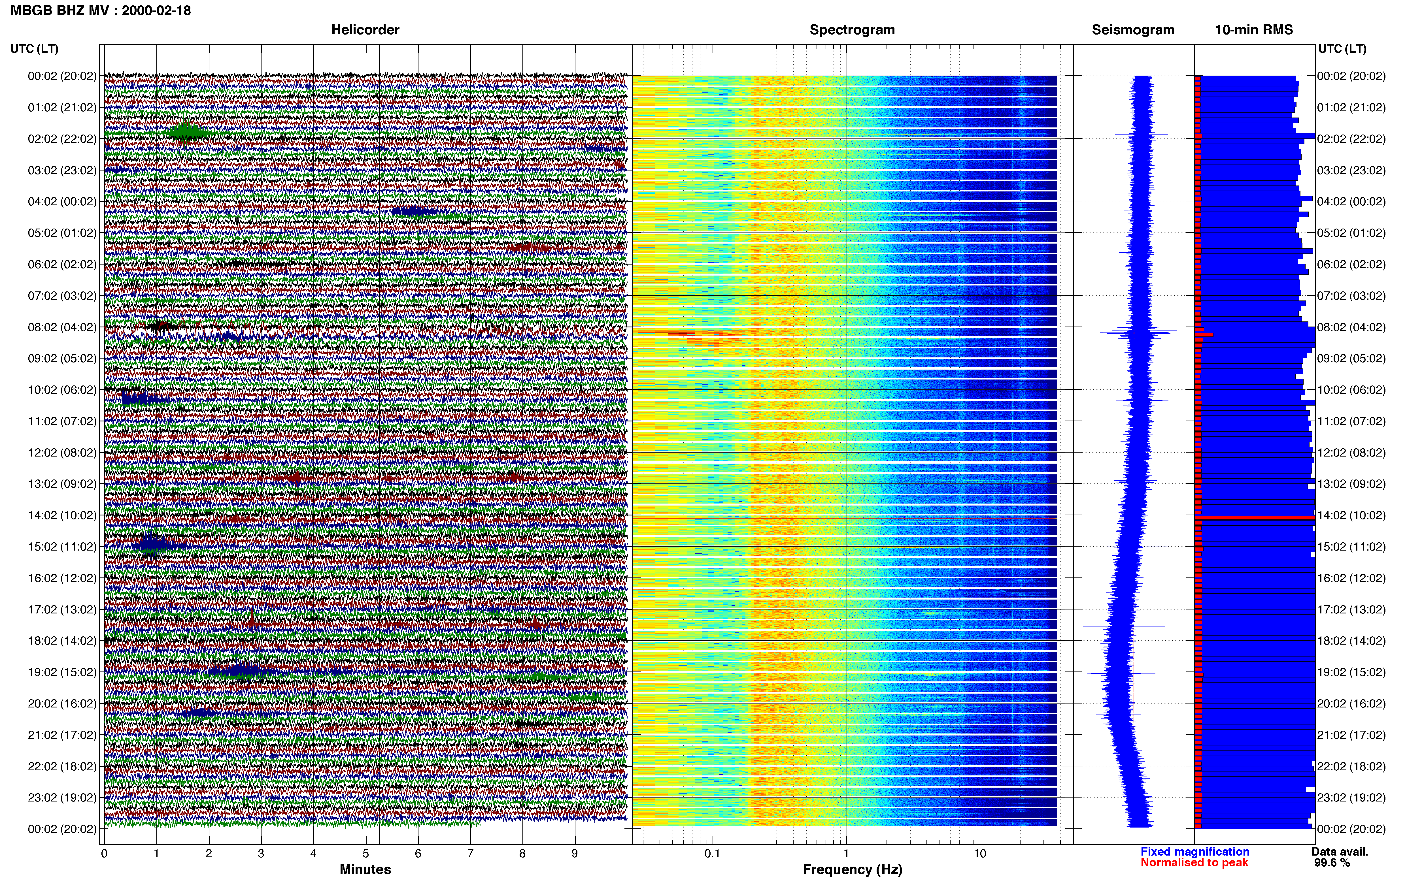Image resolution: width=1422 pixels, height=889 pixels.
Task: Click the 'Fixed magnification' legend text
Action: click(x=1195, y=851)
